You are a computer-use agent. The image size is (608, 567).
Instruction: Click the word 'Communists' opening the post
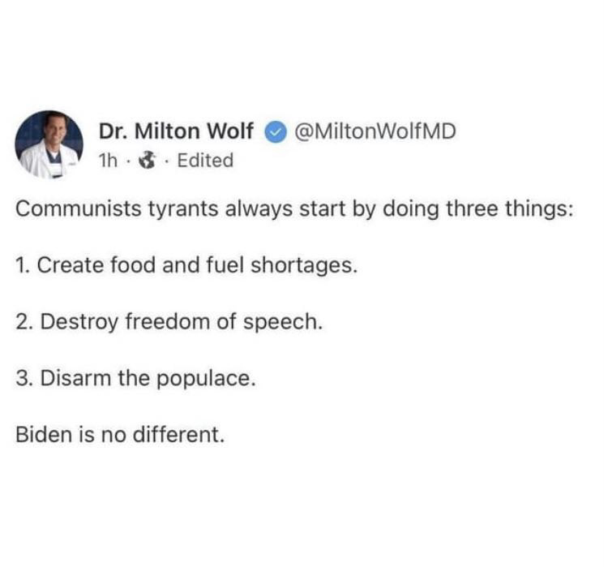tap(79, 208)
